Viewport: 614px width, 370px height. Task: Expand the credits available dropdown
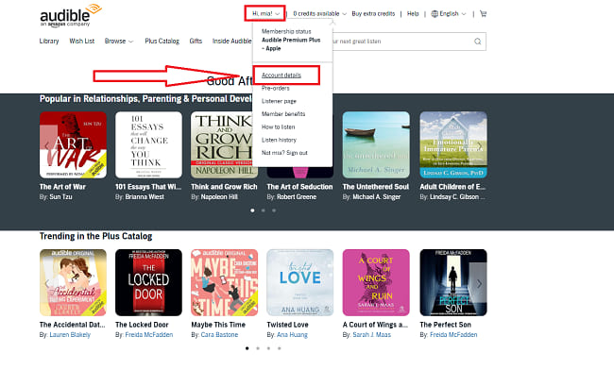coord(319,14)
